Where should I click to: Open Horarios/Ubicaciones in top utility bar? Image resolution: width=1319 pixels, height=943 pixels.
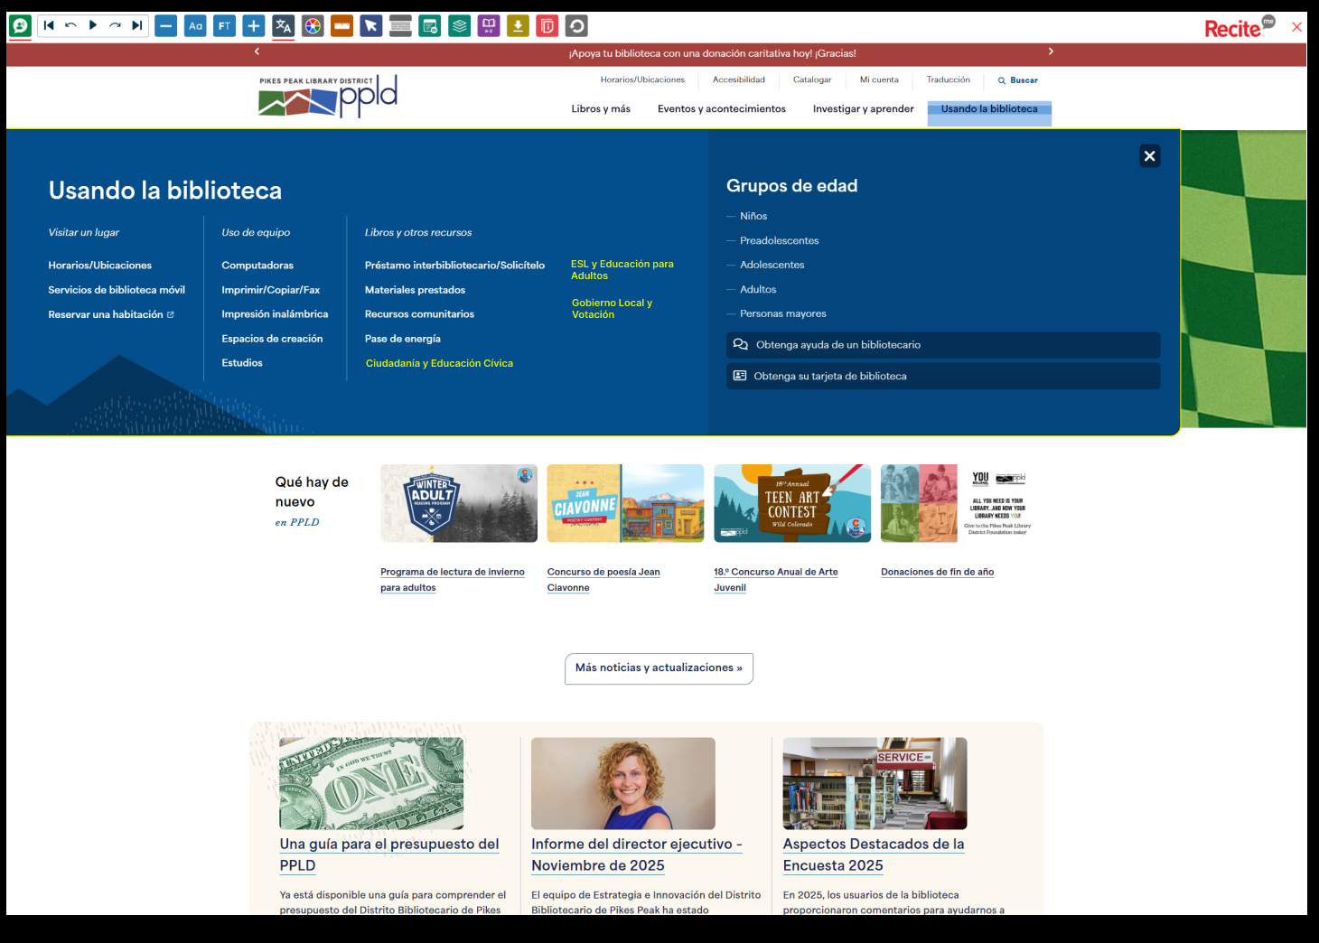tap(642, 79)
